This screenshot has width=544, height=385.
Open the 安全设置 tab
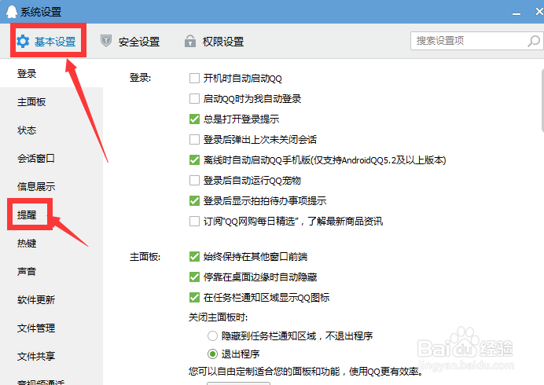coord(130,42)
